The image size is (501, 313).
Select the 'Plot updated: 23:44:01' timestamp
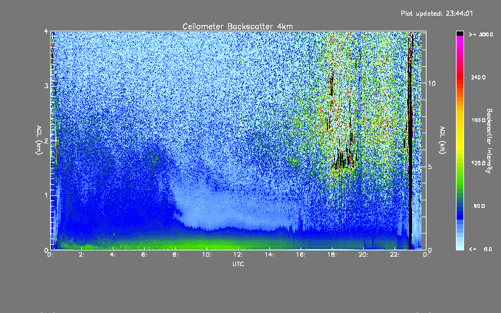[436, 13]
